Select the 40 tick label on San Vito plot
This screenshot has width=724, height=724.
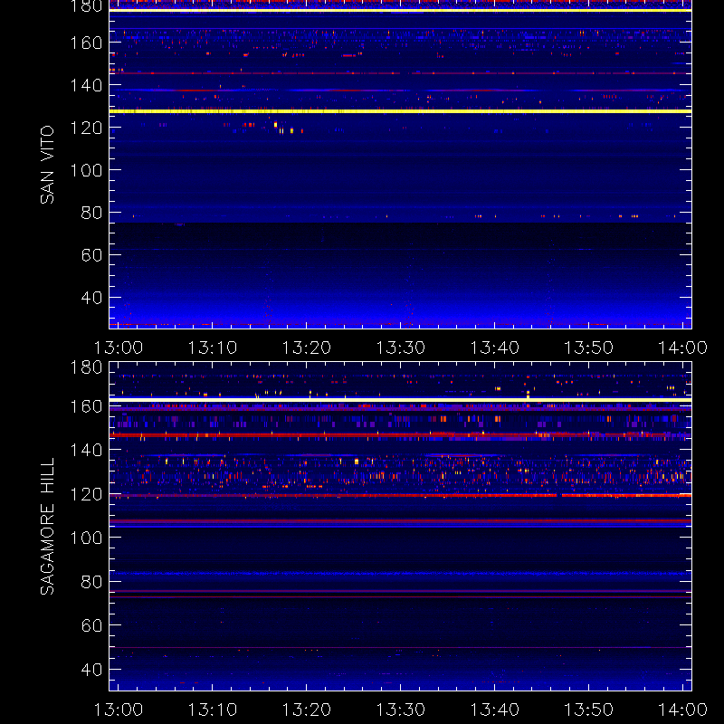coord(91,298)
